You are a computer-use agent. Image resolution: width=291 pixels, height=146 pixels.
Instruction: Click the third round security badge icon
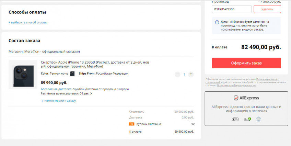[x=258, y=119]
